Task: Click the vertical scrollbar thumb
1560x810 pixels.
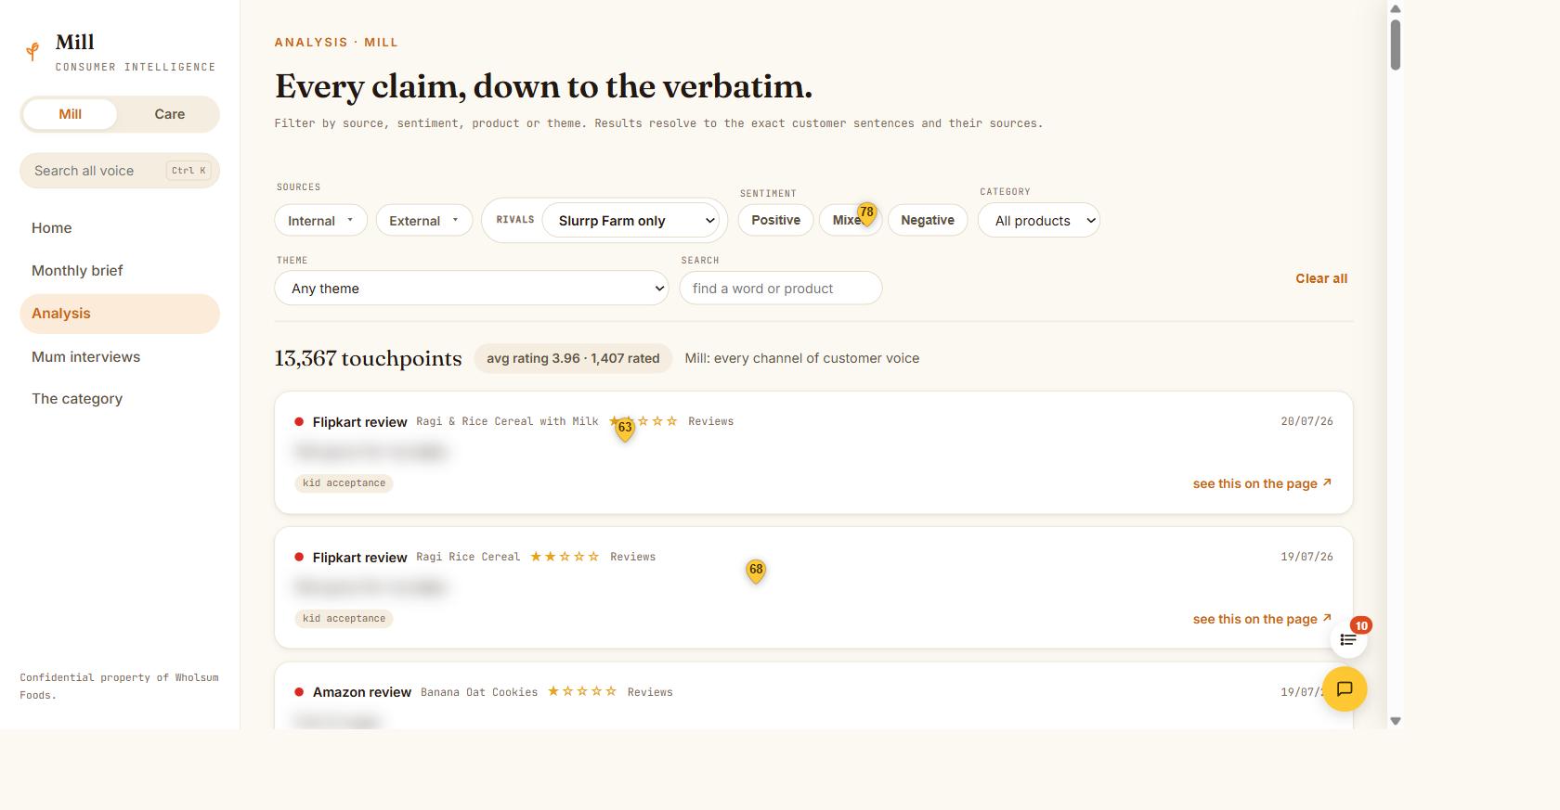Action: click(x=1395, y=44)
